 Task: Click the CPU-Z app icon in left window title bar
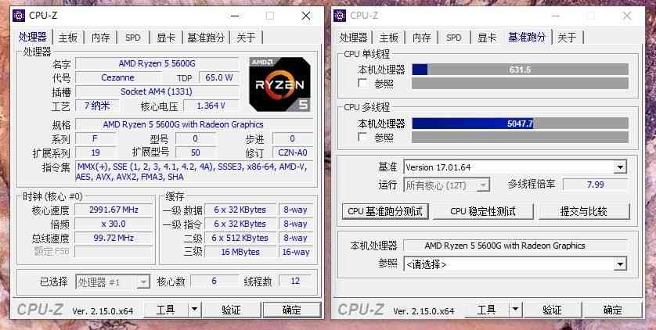19,16
